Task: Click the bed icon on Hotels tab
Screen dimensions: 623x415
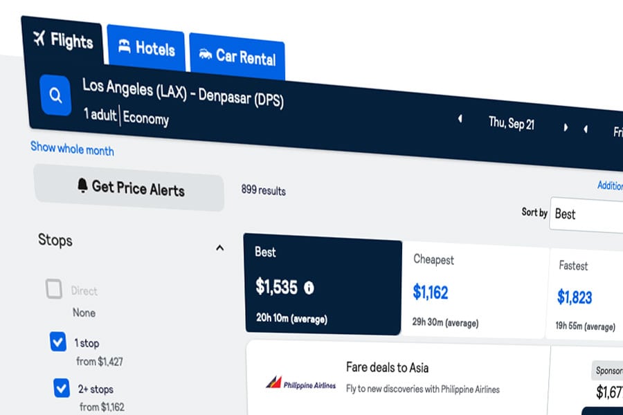Action: (x=125, y=46)
